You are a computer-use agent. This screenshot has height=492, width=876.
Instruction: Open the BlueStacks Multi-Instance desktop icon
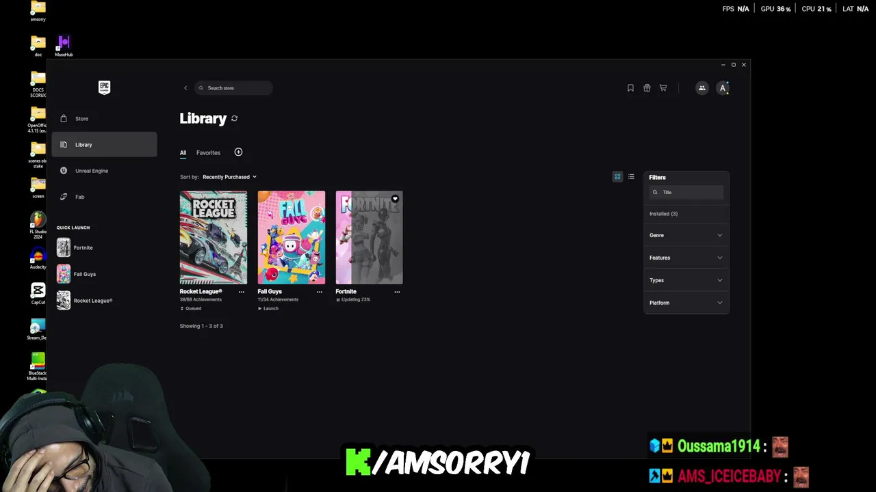pos(38,366)
